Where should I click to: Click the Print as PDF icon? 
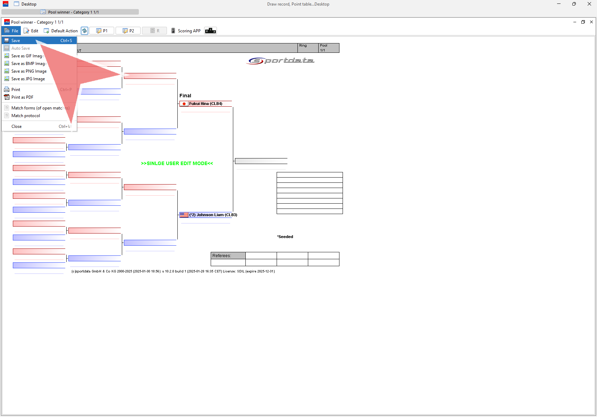[x=7, y=97]
